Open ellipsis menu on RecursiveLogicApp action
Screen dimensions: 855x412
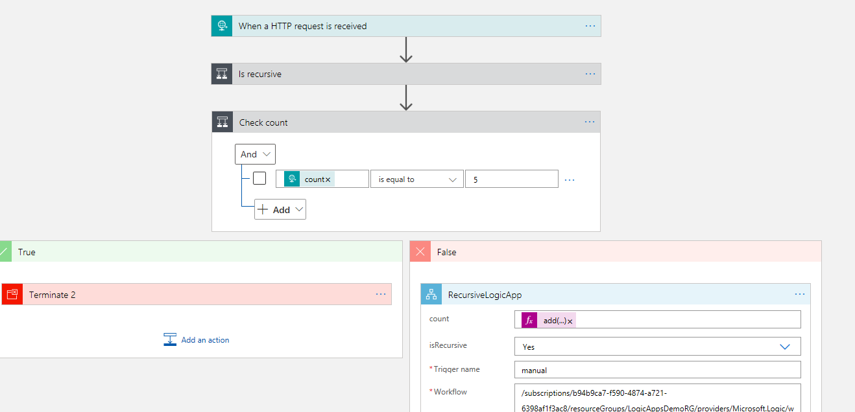tap(799, 294)
